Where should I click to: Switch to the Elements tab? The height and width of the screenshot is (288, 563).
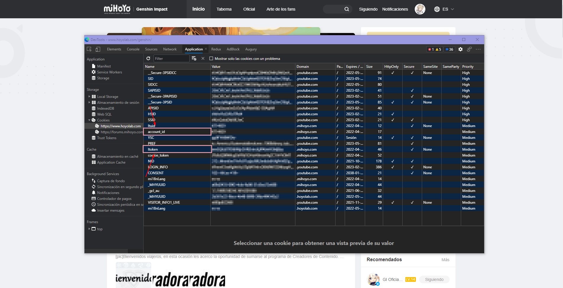tap(114, 49)
